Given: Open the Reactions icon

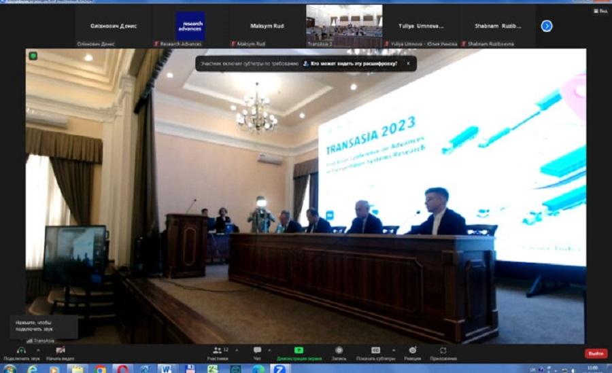Looking at the screenshot, I should click(x=412, y=350).
